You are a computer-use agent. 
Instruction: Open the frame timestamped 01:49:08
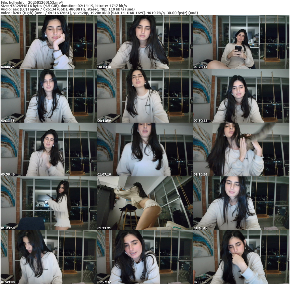point(48,257)
